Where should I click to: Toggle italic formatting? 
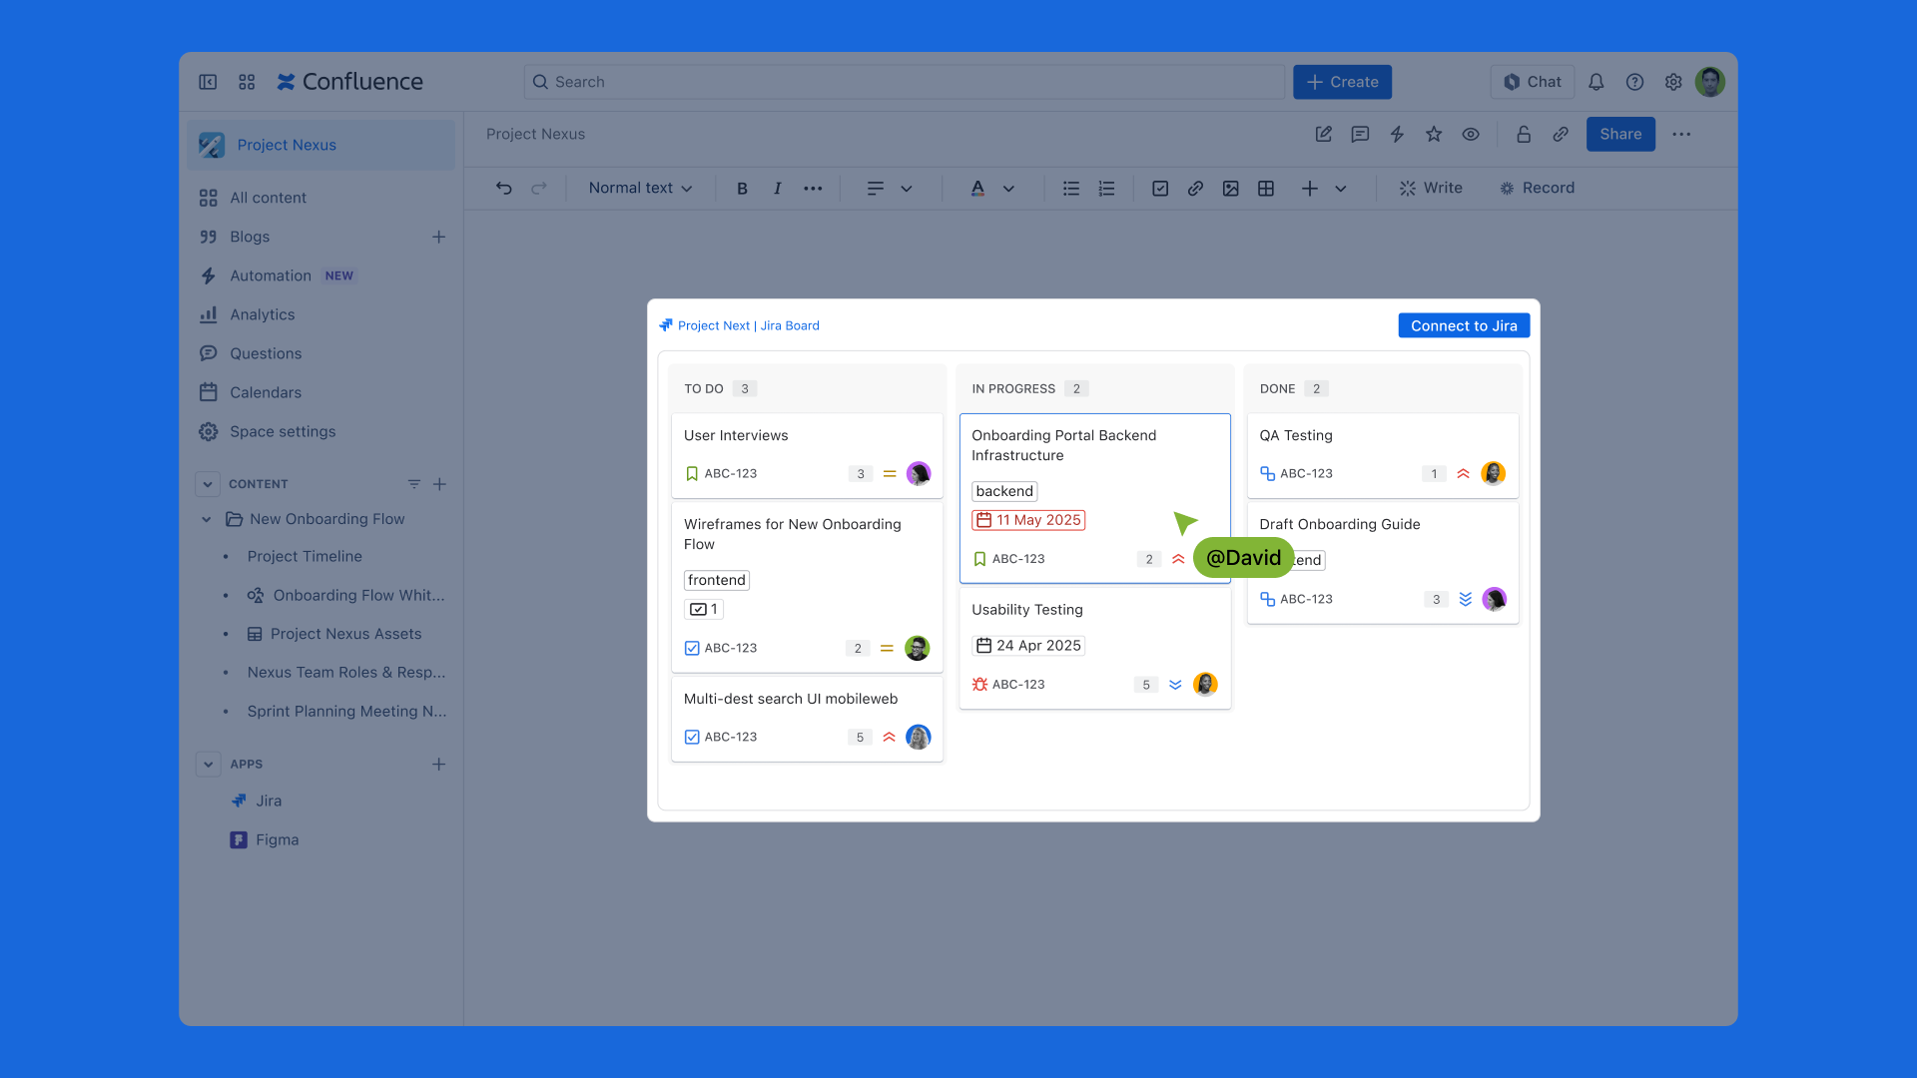click(777, 188)
